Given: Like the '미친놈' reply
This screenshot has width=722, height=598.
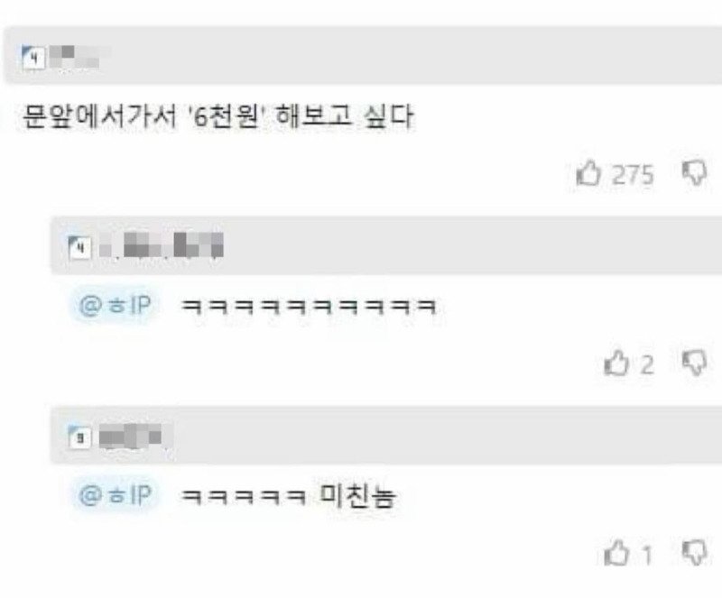Looking at the screenshot, I should [616, 553].
